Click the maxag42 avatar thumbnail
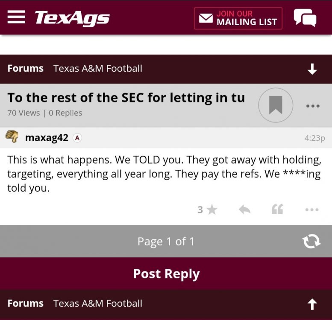 pyautogui.click(x=12, y=137)
